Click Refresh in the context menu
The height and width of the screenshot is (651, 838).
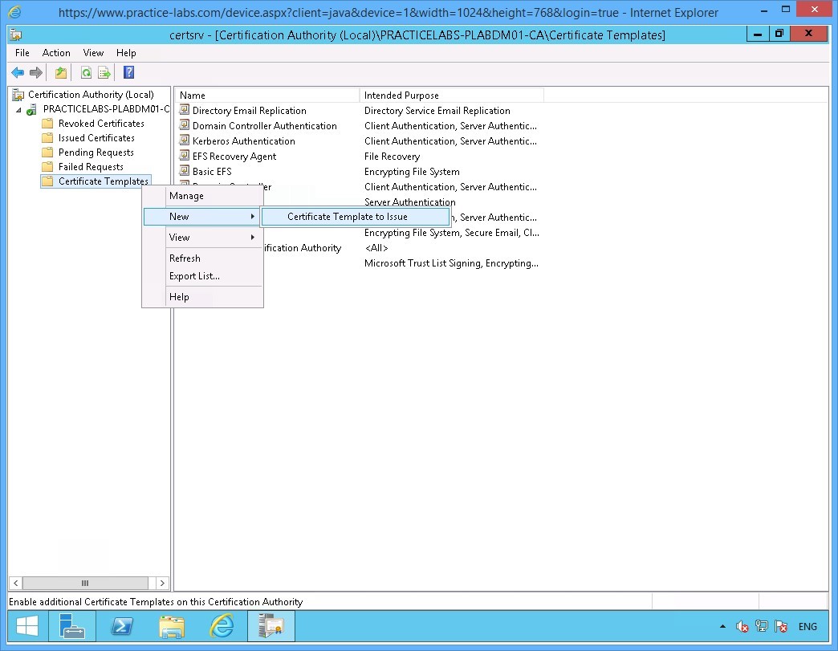pos(185,258)
